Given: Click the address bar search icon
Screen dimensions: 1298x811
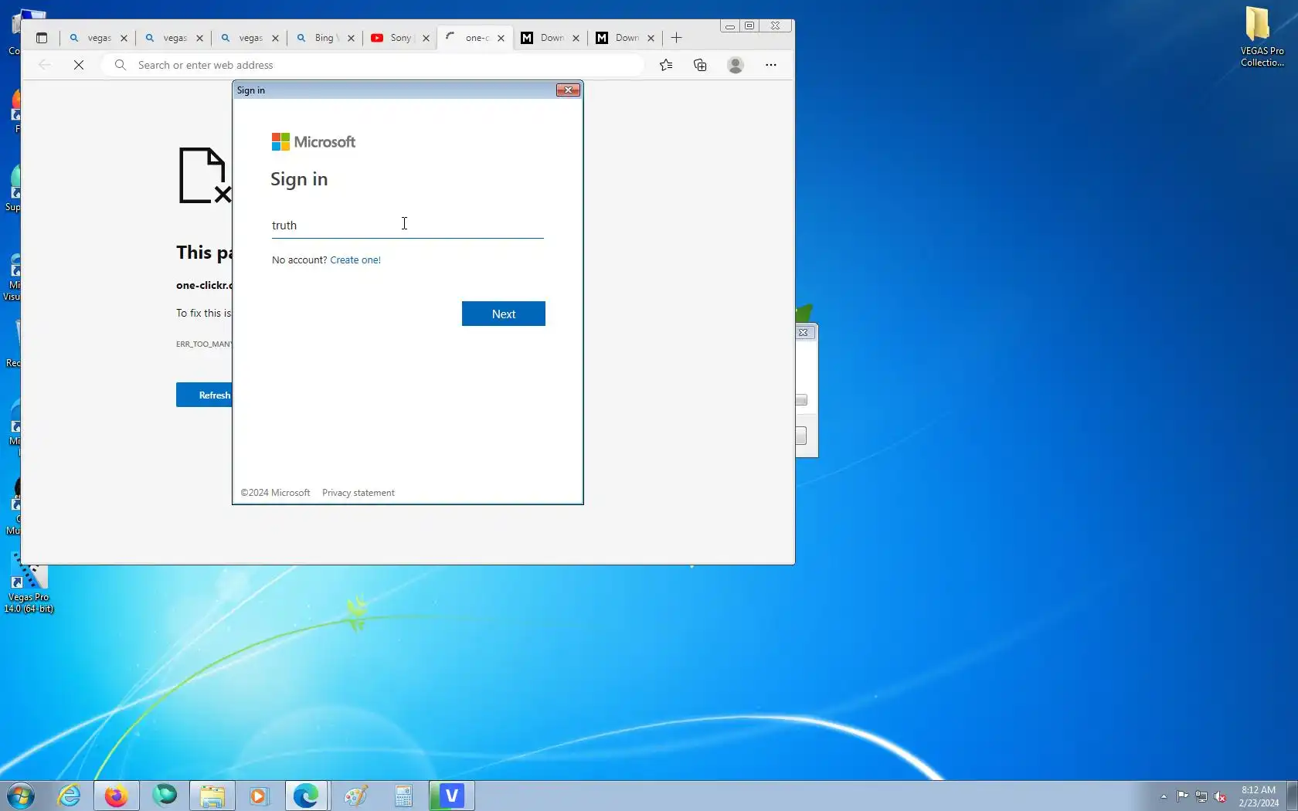Looking at the screenshot, I should tap(121, 65).
